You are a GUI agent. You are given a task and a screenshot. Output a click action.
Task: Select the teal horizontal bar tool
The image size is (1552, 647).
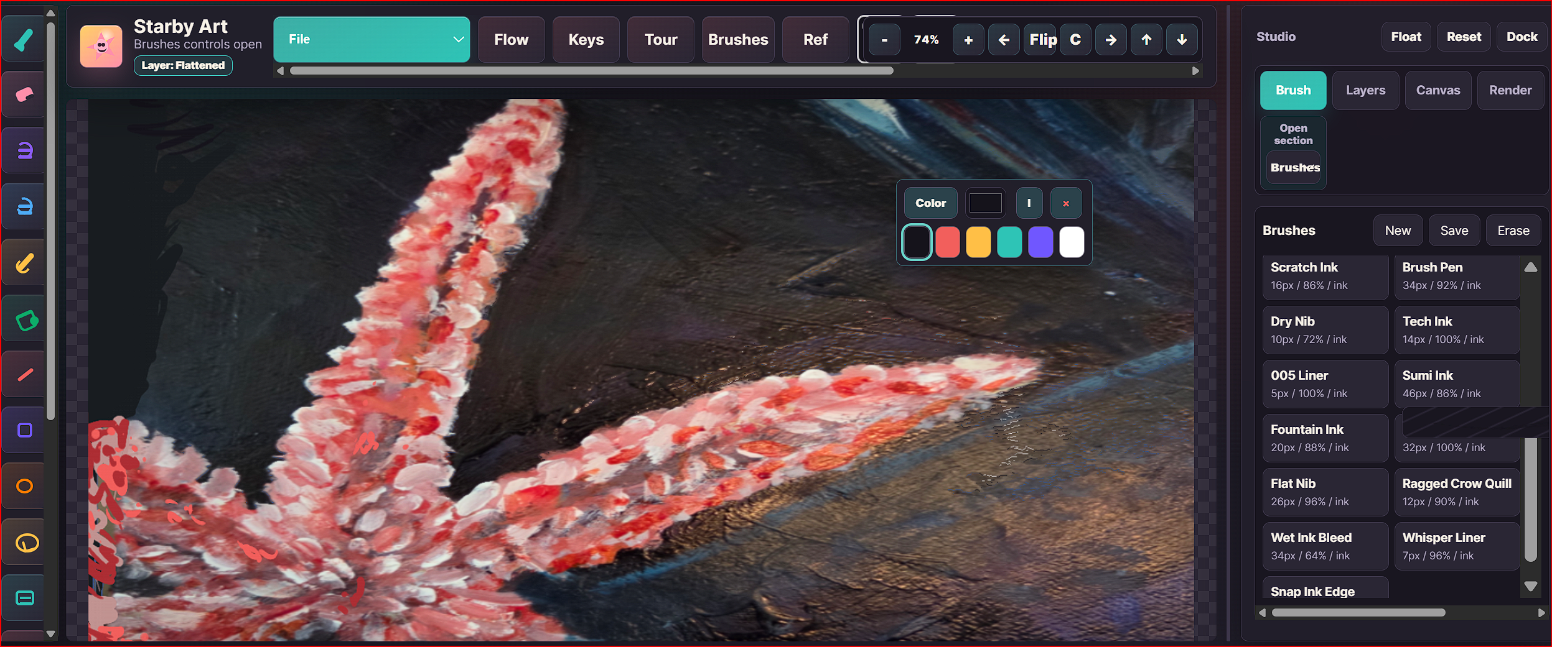[x=24, y=598]
